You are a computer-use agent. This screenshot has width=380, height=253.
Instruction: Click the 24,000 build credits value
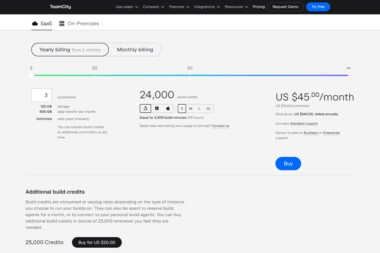pos(157,95)
